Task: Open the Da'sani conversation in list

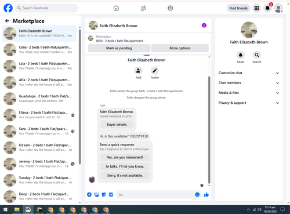Action: [39, 147]
